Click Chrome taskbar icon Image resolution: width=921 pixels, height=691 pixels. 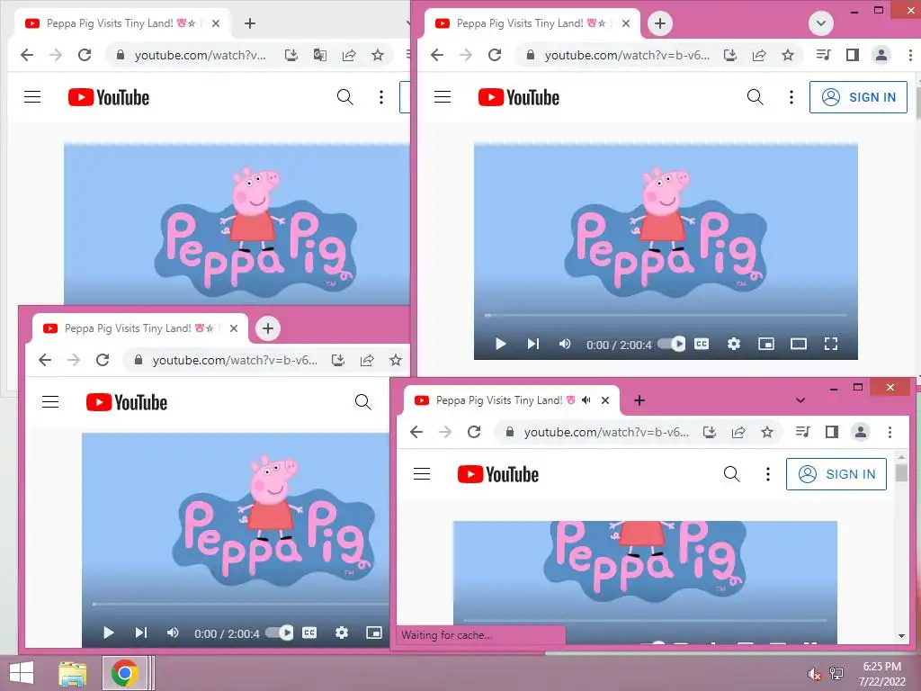coord(124,673)
